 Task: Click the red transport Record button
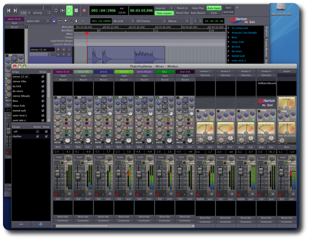(84, 10)
